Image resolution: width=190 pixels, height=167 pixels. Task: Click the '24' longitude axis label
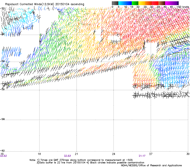click(113, 154)
